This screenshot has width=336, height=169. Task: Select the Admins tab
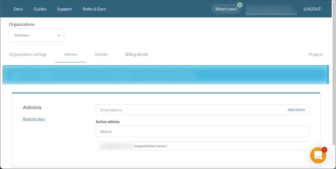[x=71, y=54]
